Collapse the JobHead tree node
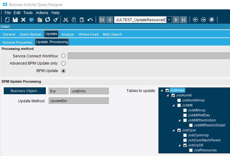 (162, 90)
